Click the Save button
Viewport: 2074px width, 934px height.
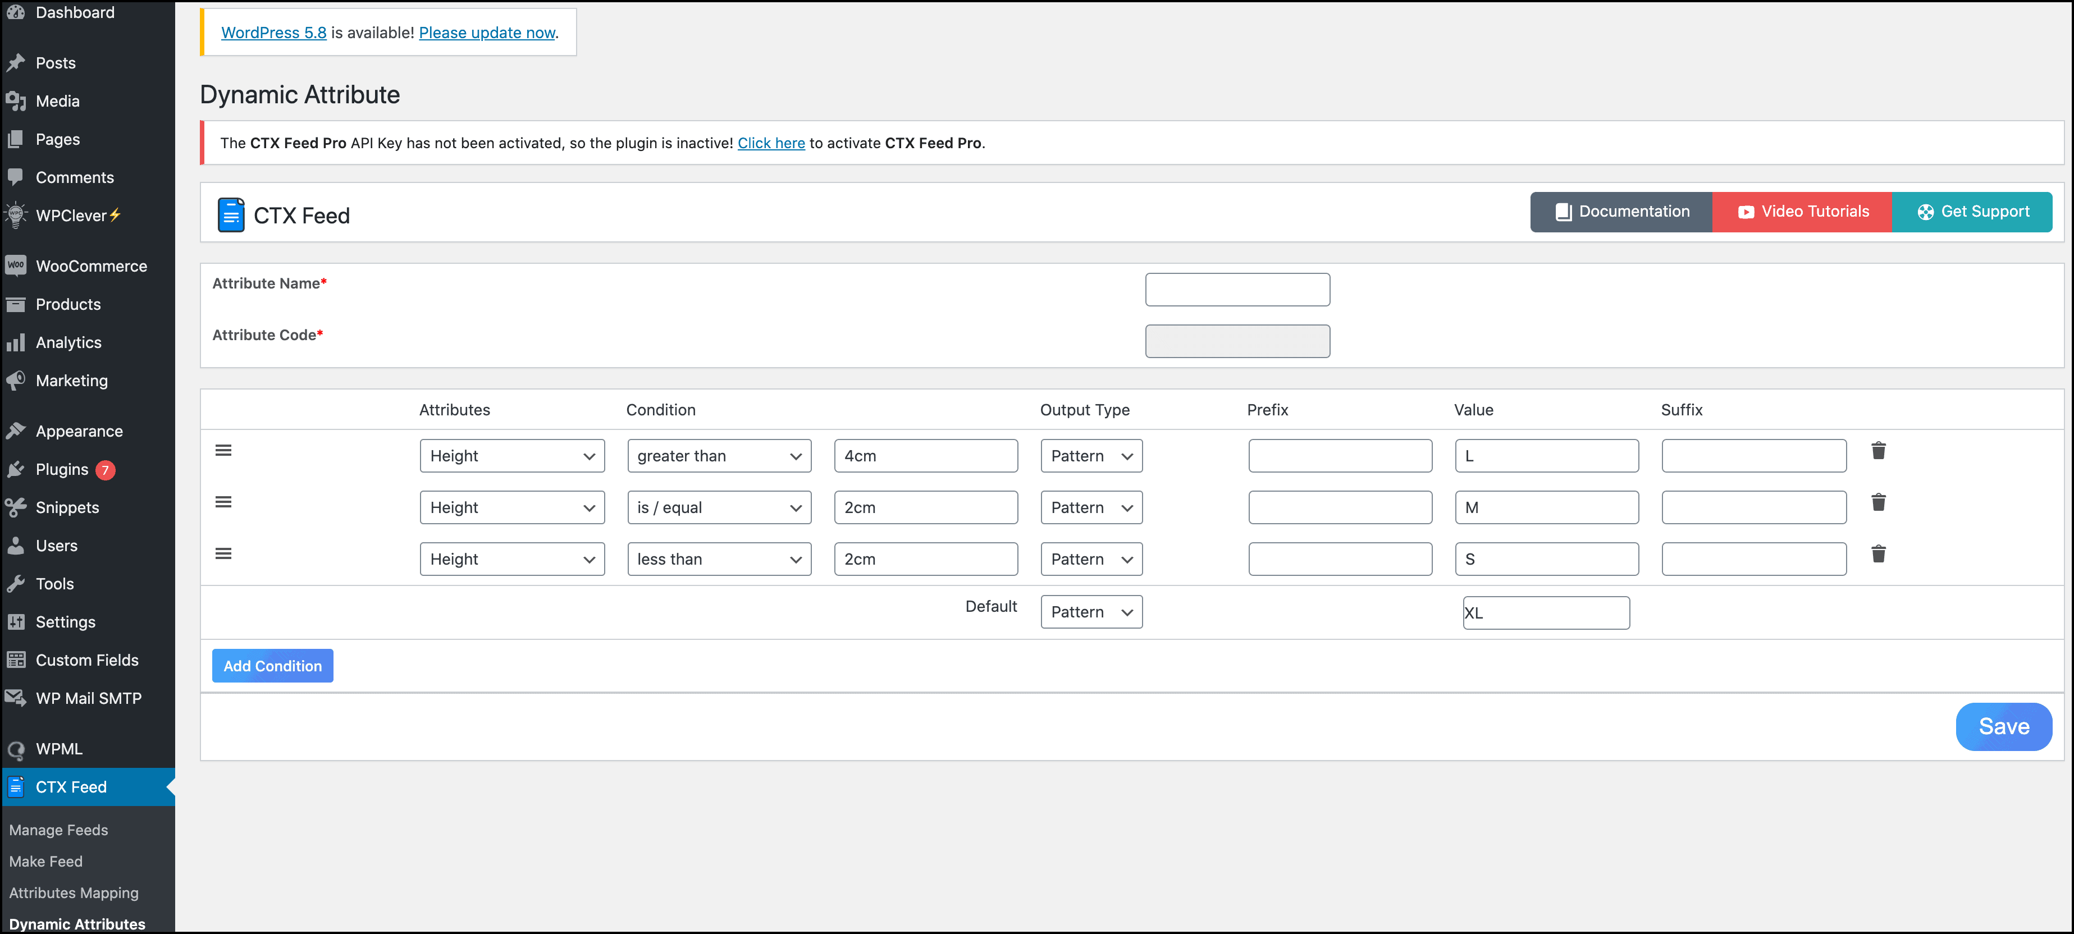pyautogui.click(x=2005, y=726)
